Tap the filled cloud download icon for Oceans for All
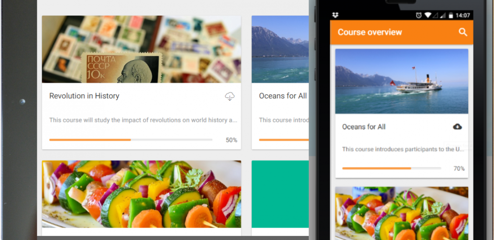This screenshot has height=240, width=494. click(x=458, y=127)
